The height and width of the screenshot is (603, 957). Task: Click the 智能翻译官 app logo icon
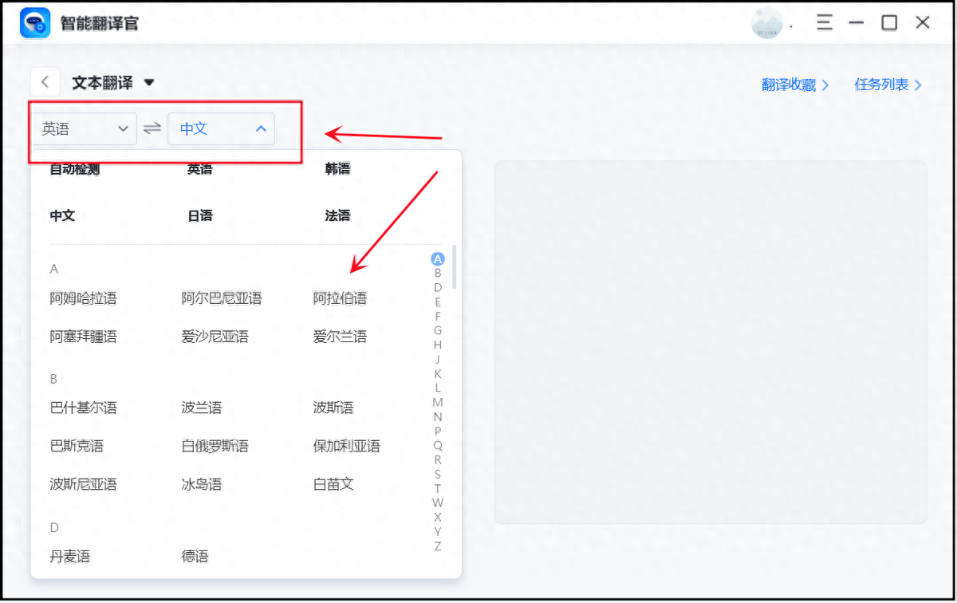pyautogui.click(x=35, y=22)
